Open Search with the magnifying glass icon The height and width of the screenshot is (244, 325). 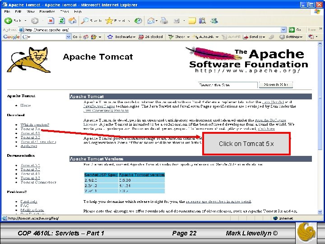(x=85, y=20)
